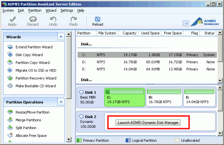
Task: Select the C: 19.17GB NTFS partition block
Action: click(x=125, y=97)
